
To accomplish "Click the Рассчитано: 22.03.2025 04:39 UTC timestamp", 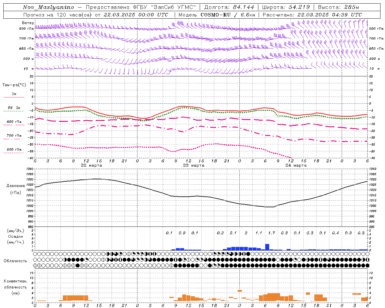I will (312, 15).
